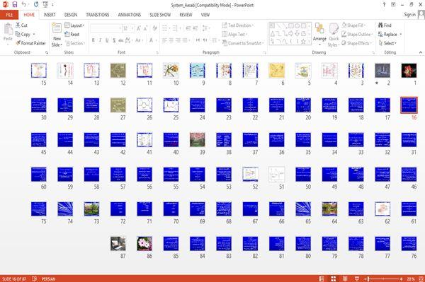Click Increase Font Size icon

139,28
